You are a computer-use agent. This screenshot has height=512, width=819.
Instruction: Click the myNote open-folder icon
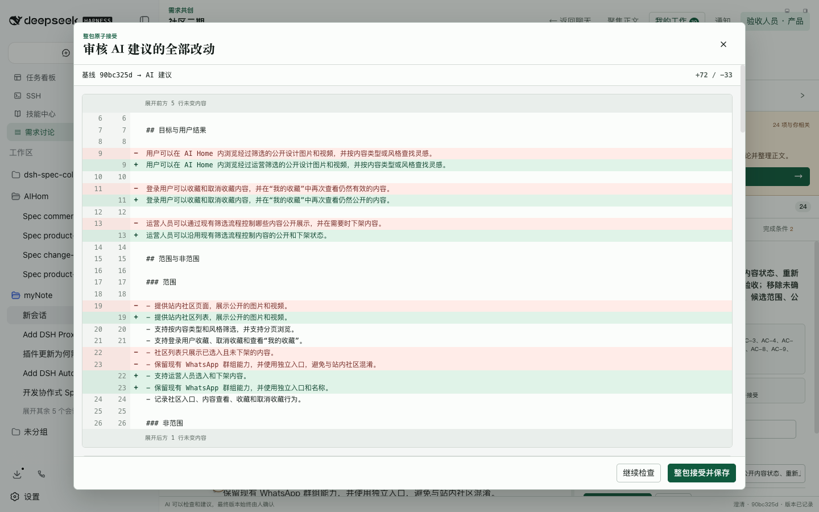[16, 295]
